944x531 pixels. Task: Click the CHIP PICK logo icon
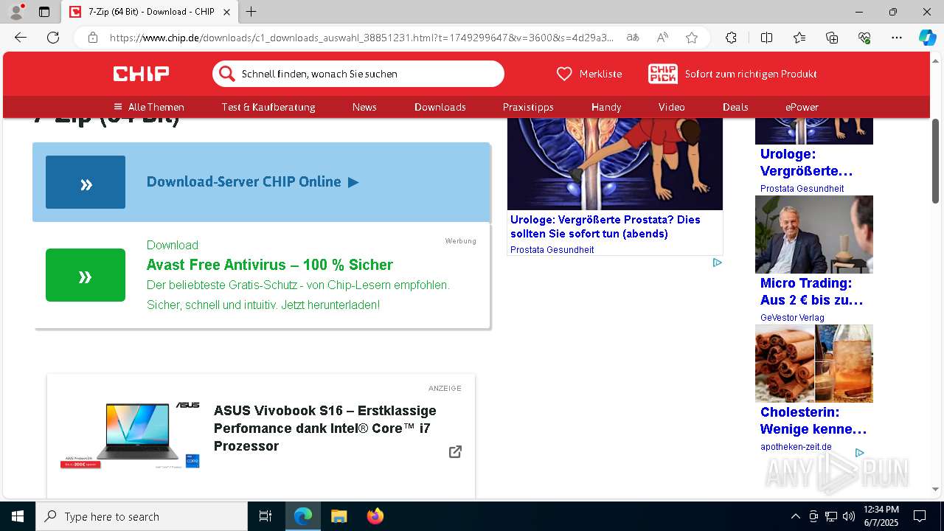(663, 74)
